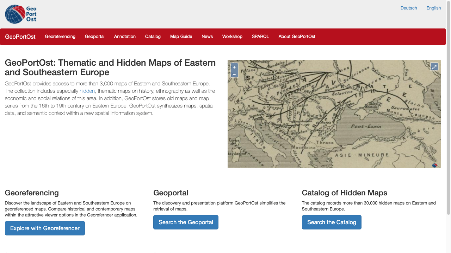Screen dimensions: 451x253
Task: Zoom in on the historical map
Action: pos(234,67)
